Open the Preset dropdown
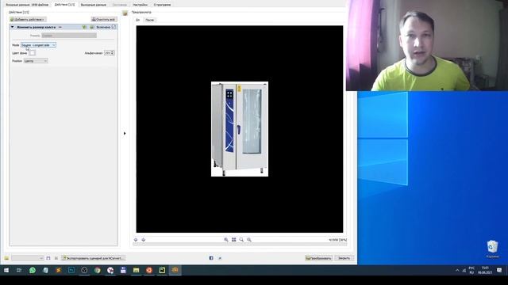Viewport: 508px width, 285px height. click(x=69, y=36)
